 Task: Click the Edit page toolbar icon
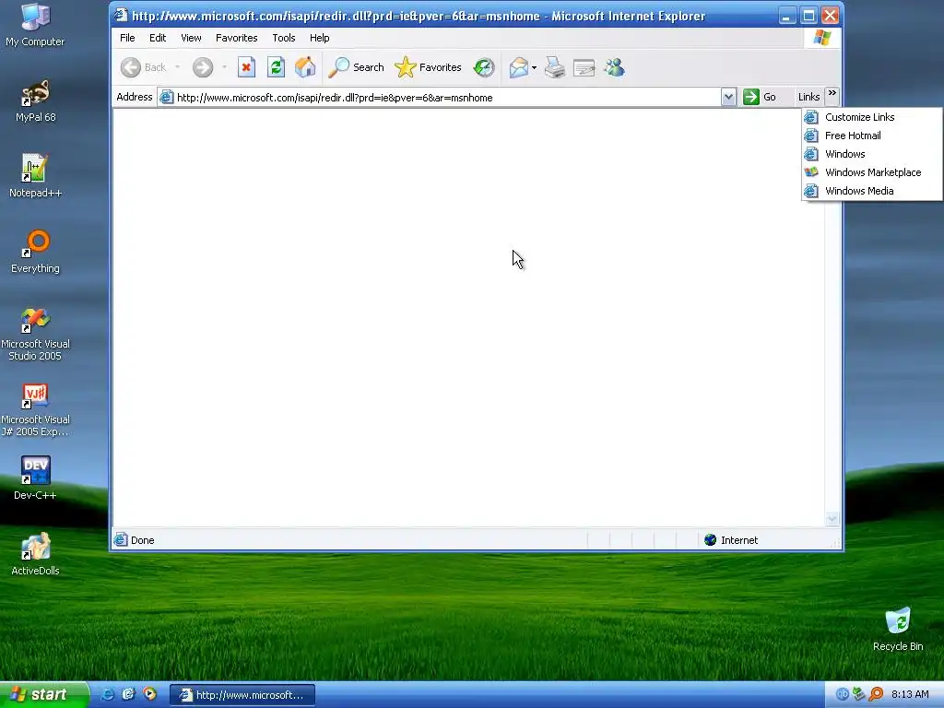(584, 67)
